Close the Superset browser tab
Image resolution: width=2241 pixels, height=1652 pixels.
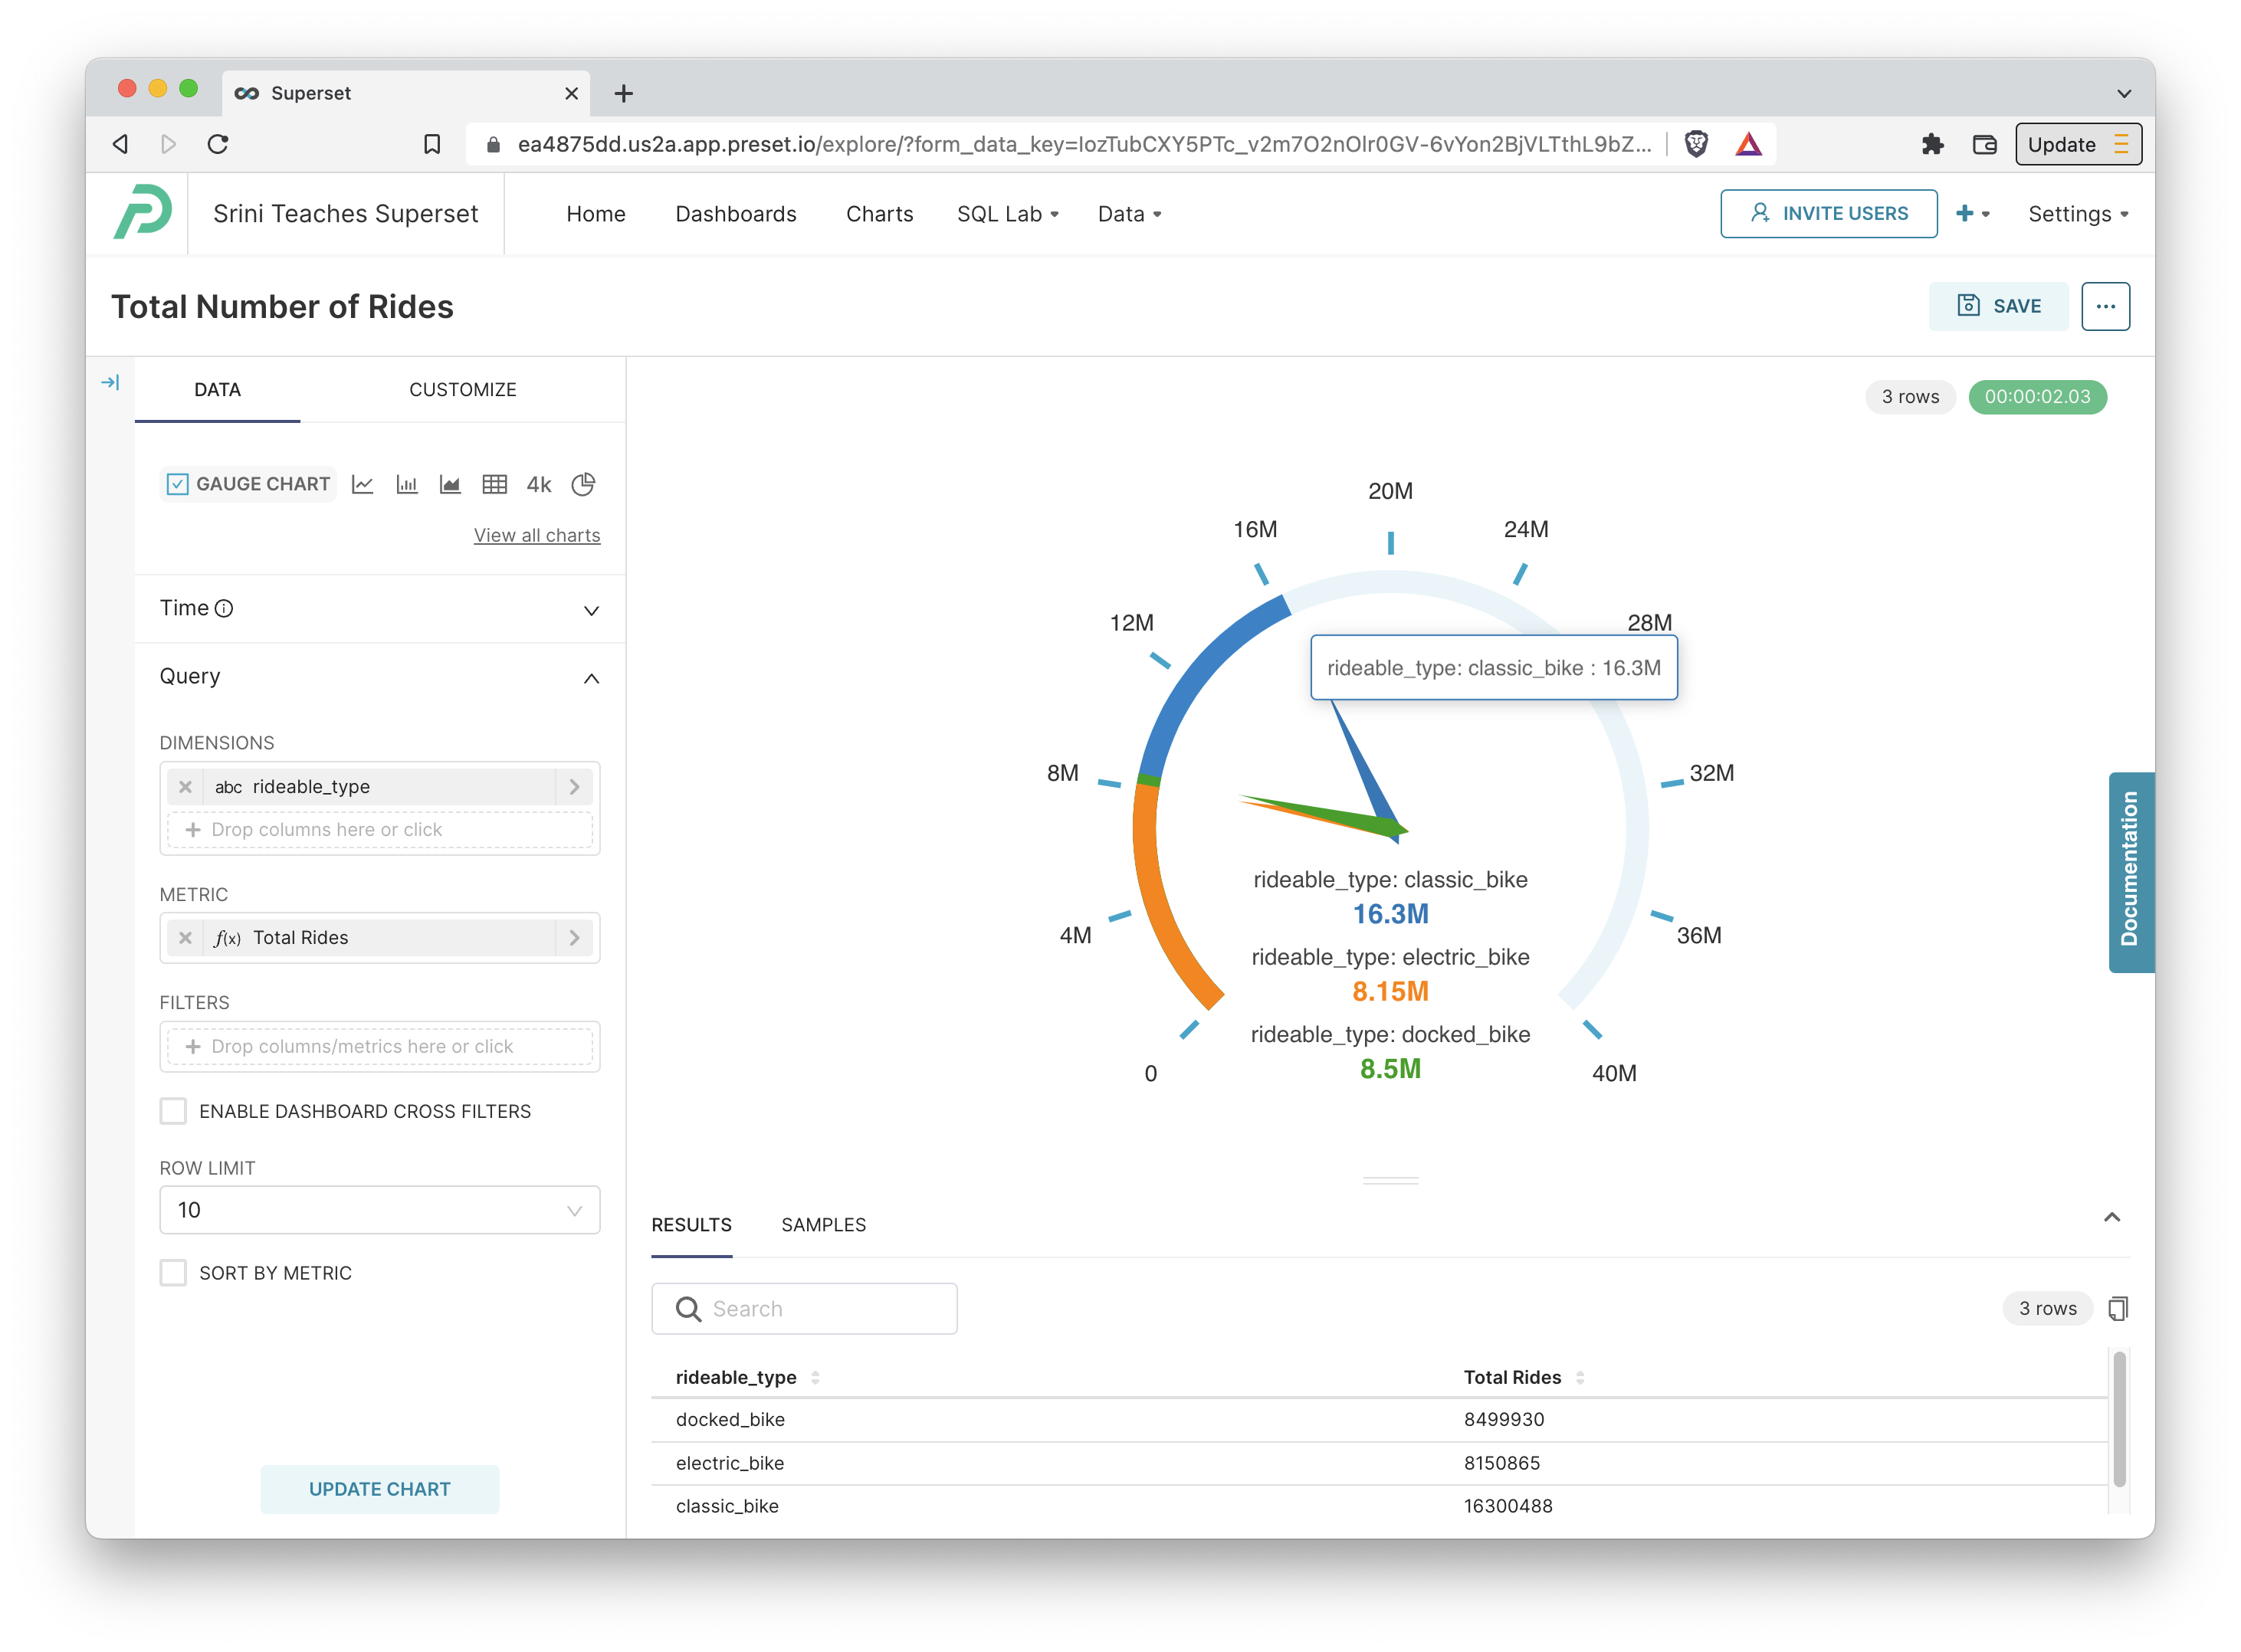pyautogui.click(x=571, y=93)
